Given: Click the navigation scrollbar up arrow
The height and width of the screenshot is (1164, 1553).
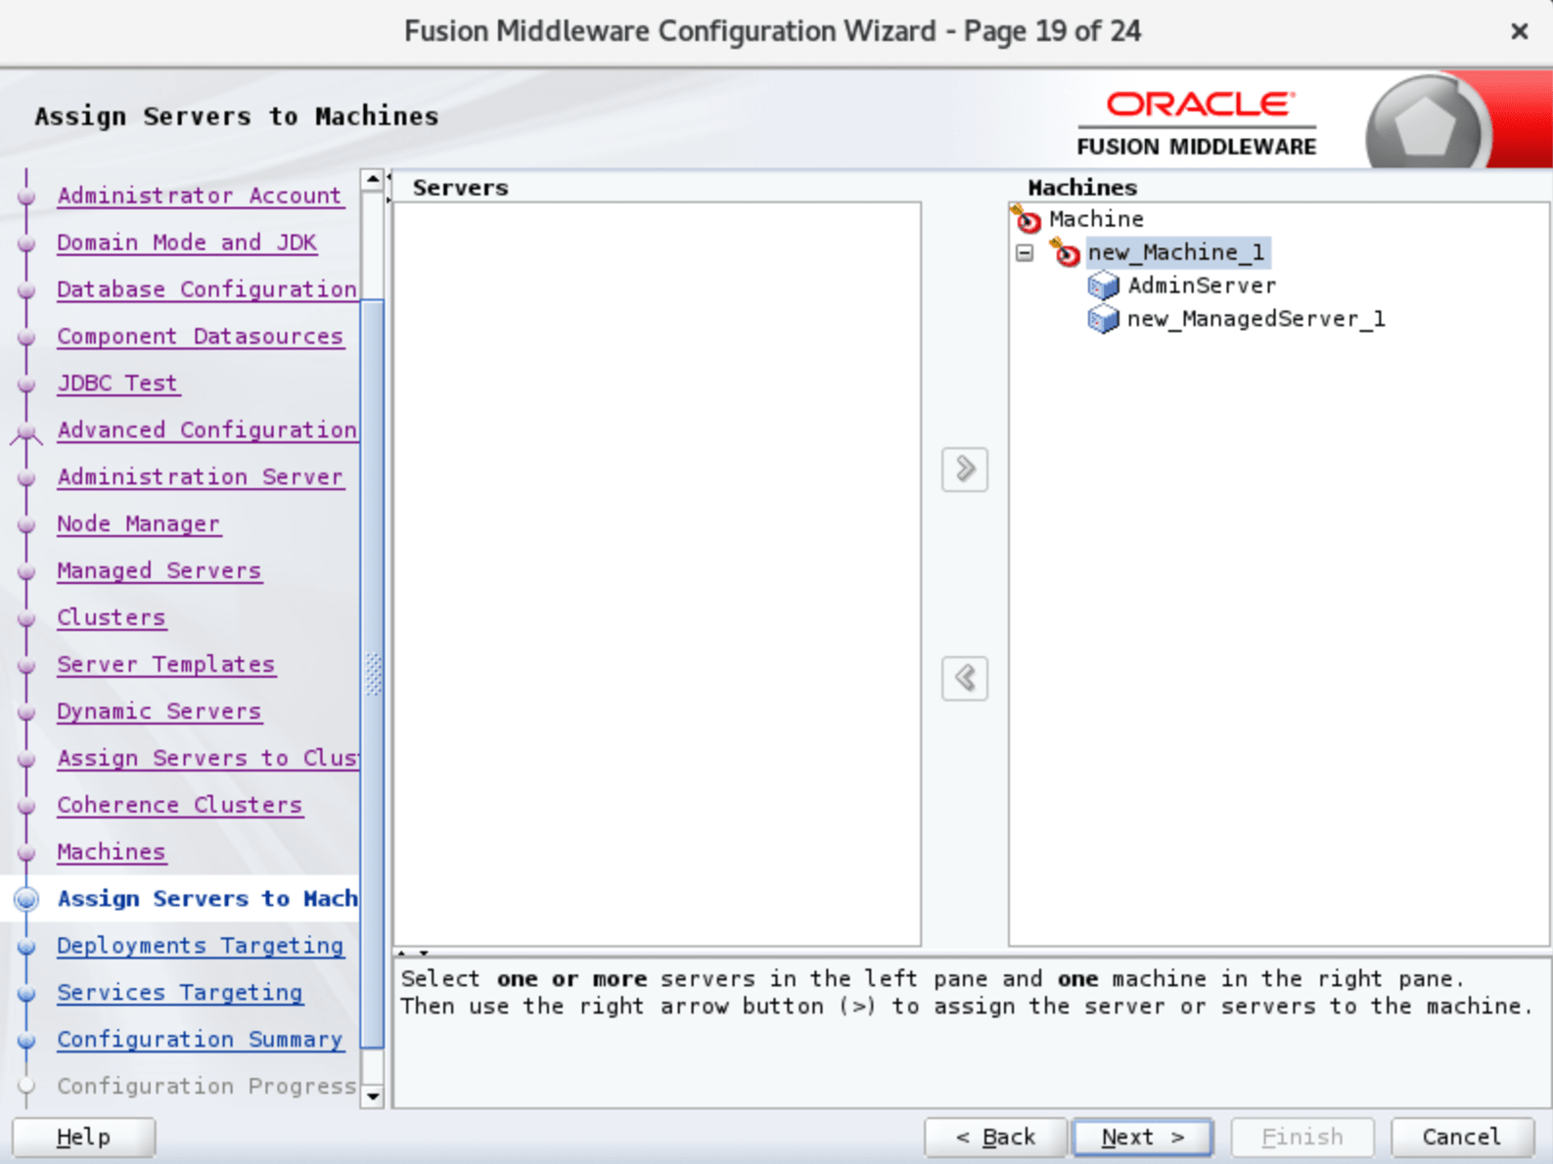Looking at the screenshot, I should coord(373,180).
